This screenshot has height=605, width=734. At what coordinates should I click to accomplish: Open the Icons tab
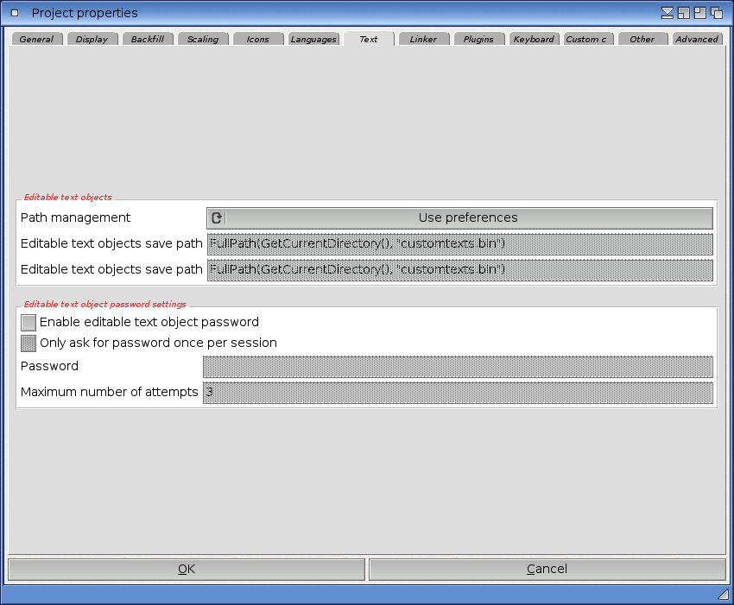click(258, 40)
